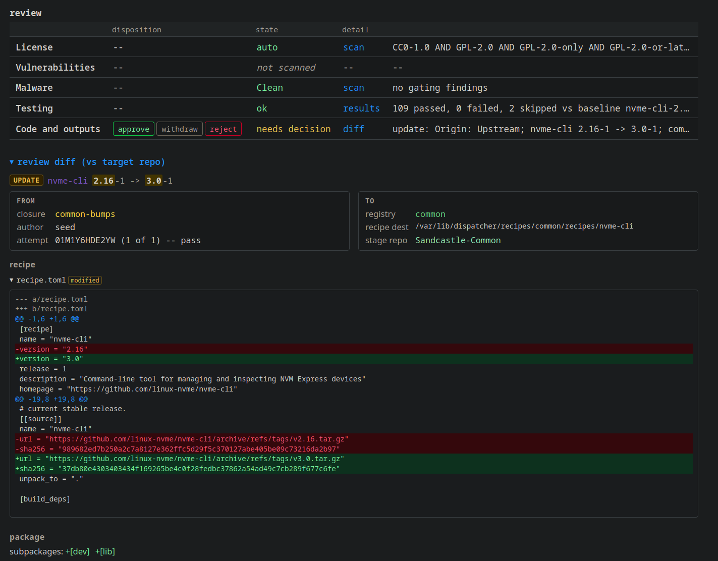Withdraw the Code and outputs review
Image resolution: width=718 pixels, height=561 pixels.
pos(180,129)
